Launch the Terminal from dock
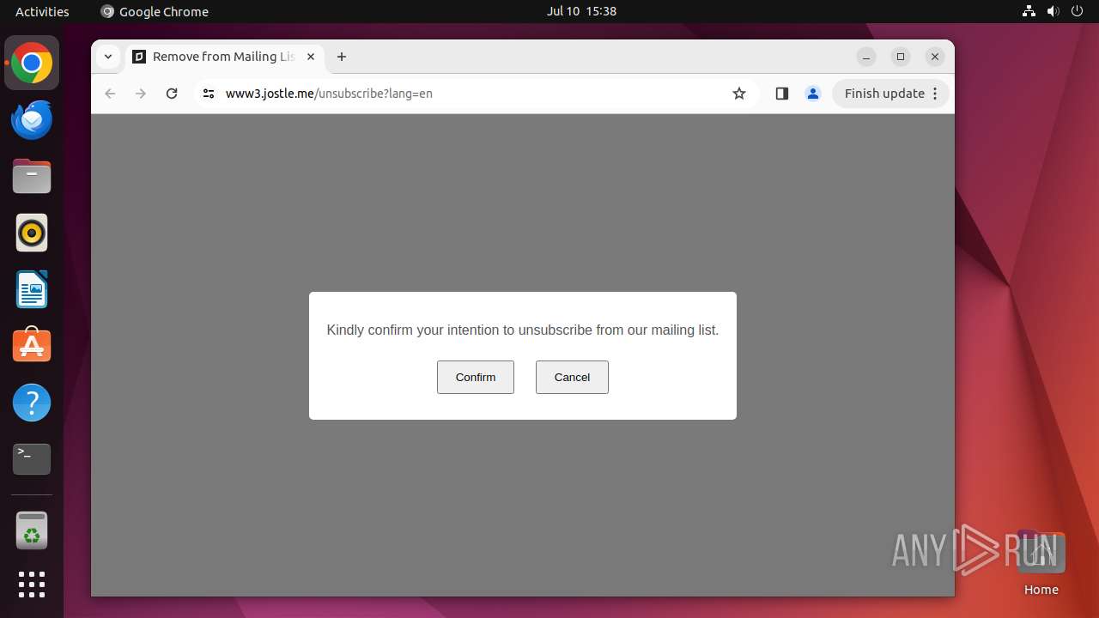This screenshot has width=1099, height=618. coord(32,459)
